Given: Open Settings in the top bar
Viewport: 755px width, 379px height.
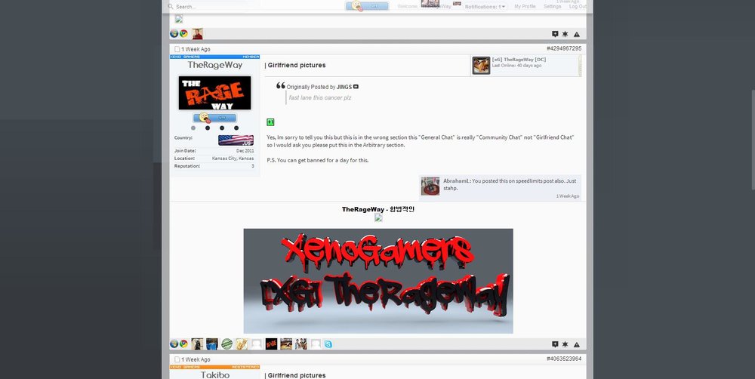Looking at the screenshot, I should tap(553, 7).
